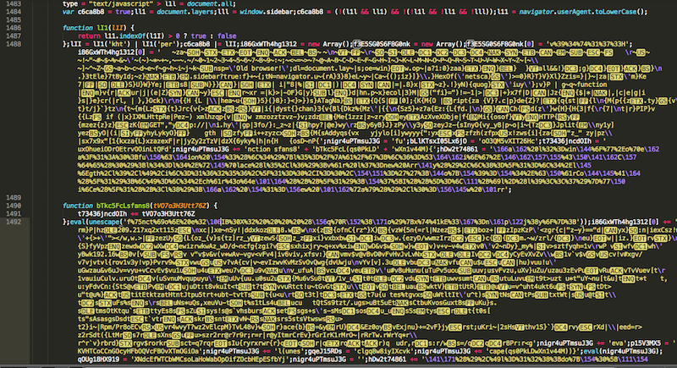Click line number 1492 in the gutter
Screen dimensions: 677x368
[x=14, y=222]
